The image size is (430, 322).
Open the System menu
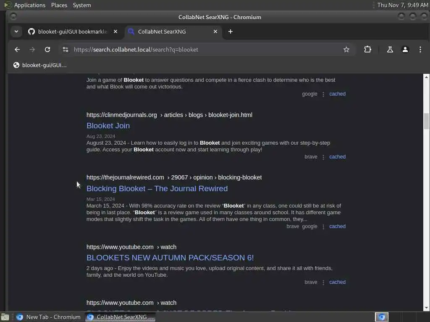tap(82, 5)
